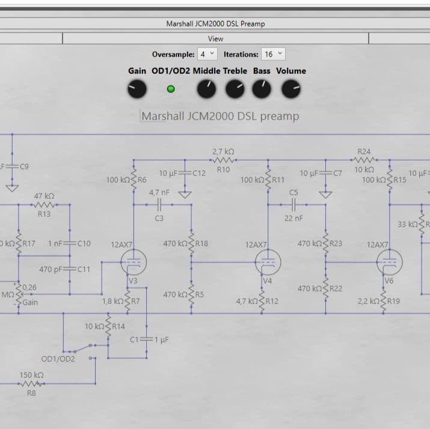Click the ground symbol below C7
This screenshot has width=430, height=429.
click(x=325, y=194)
